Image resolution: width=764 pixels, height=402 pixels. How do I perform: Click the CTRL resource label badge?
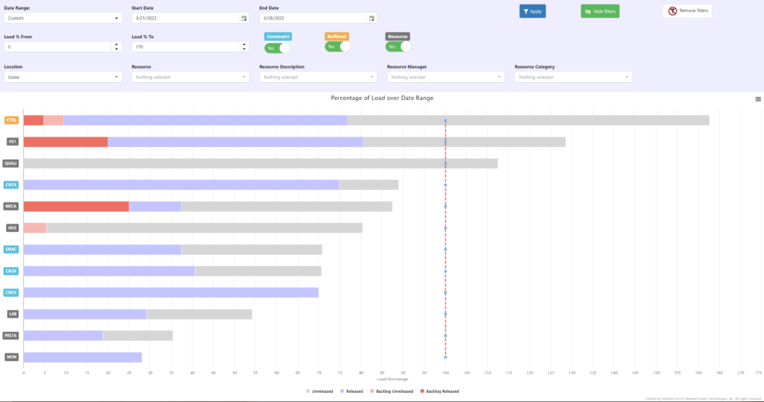coord(12,120)
